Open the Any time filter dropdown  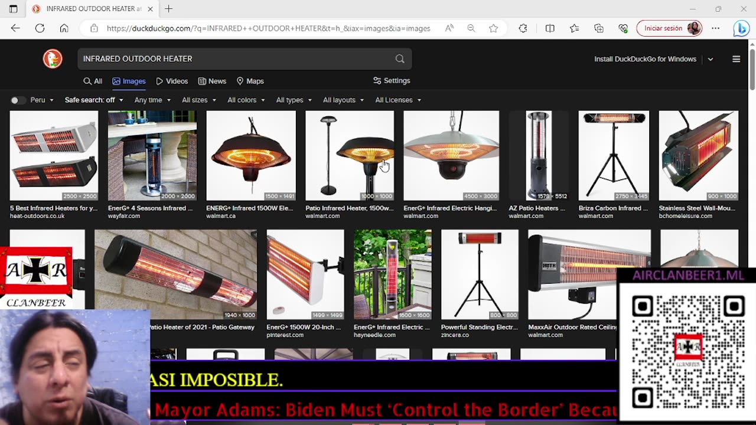coord(152,100)
